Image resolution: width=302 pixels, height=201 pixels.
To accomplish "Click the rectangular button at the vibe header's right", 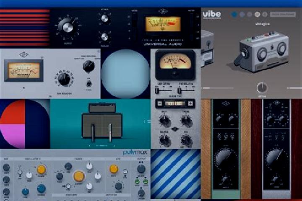I will [x=283, y=14].
